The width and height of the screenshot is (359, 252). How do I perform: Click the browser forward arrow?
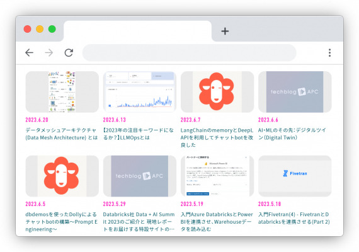(48, 53)
